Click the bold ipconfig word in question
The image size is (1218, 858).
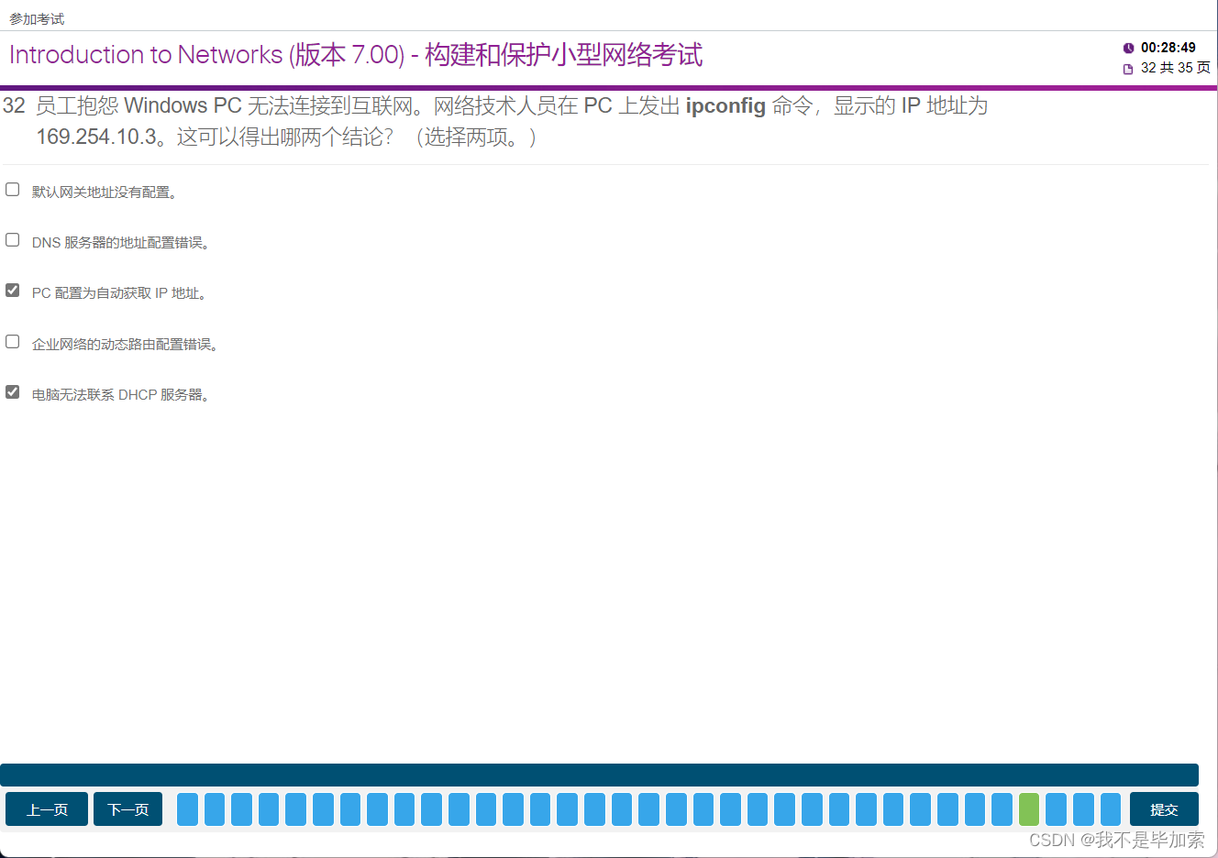pos(725,106)
